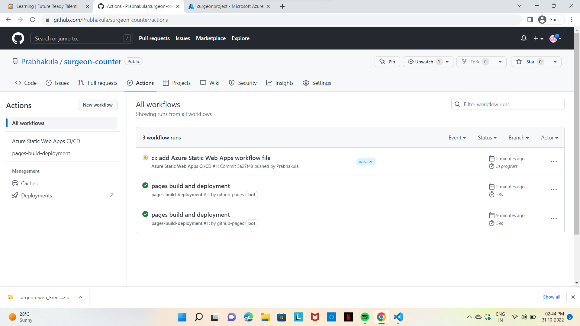Expand options menu for the in-progress workflow run
Image resolution: width=580 pixels, height=326 pixels.
coord(553,161)
